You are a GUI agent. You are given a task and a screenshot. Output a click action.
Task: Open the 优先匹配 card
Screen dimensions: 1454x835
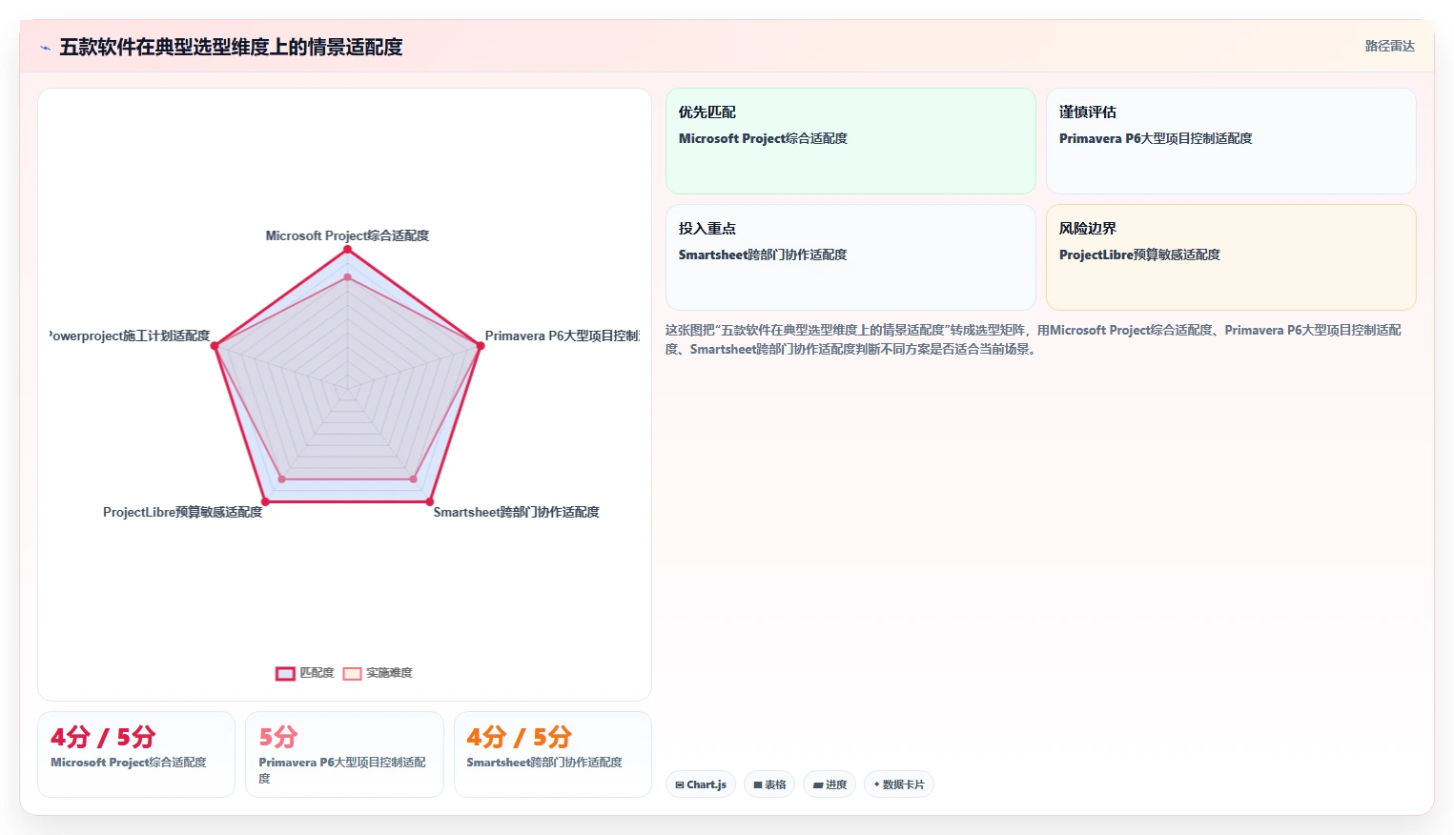coord(850,141)
